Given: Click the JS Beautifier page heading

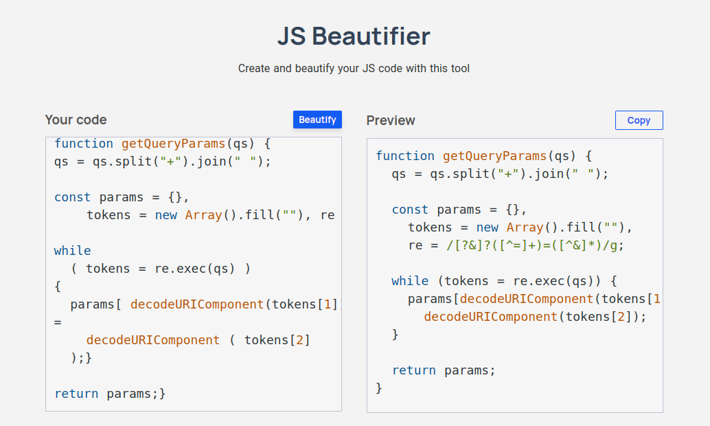Looking at the screenshot, I should click(x=354, y=36).
